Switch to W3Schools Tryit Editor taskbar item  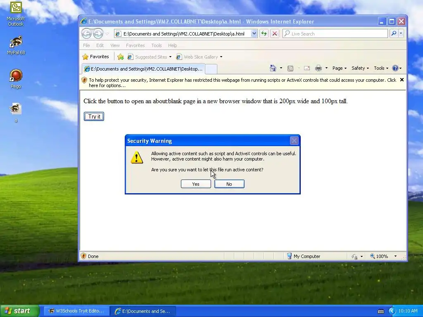[76, 311]
